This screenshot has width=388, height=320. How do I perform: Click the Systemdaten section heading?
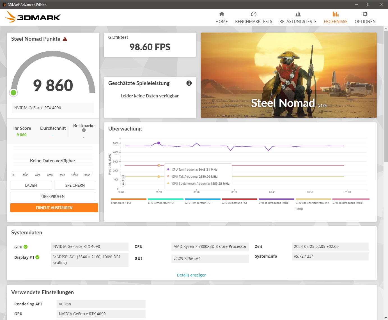[x=27, y=232]
